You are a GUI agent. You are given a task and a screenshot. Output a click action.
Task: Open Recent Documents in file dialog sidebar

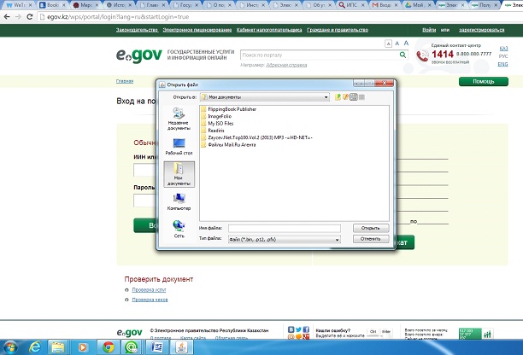click(x=179, y=121)
